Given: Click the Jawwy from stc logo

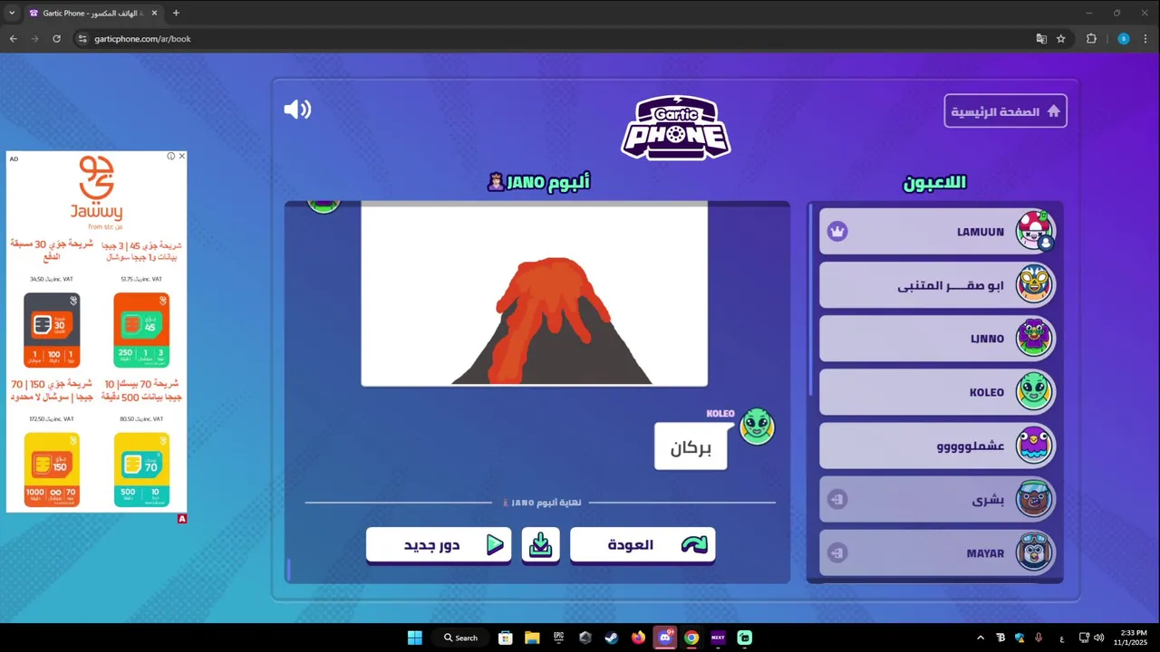Looking at the screenshot, I should (x=96, y=192).
